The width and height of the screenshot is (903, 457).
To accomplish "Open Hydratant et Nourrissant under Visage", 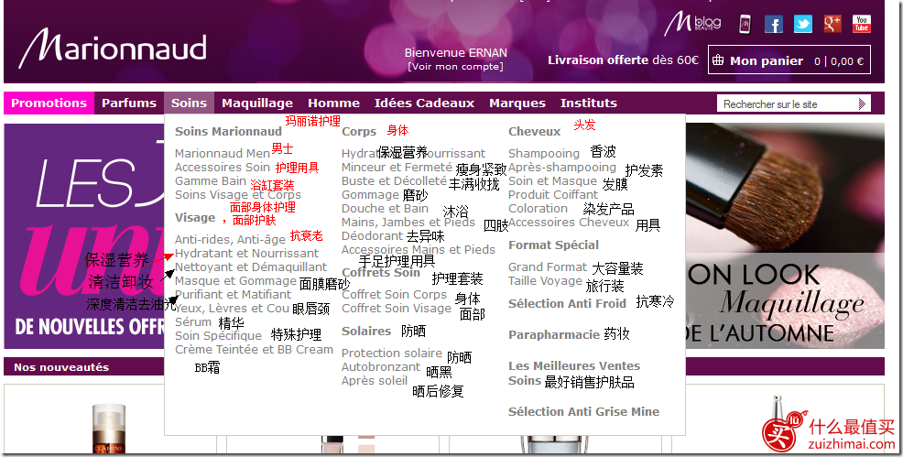I will point(246,254).
